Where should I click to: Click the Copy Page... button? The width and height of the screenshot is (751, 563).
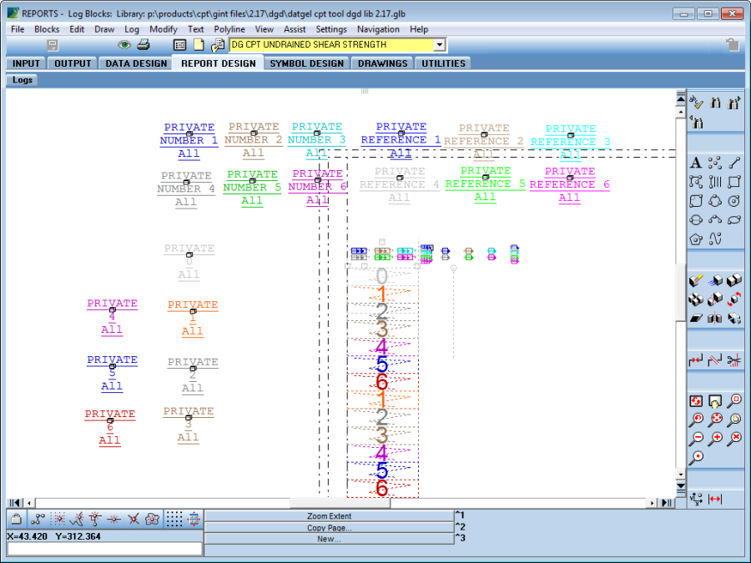[329, 528]
